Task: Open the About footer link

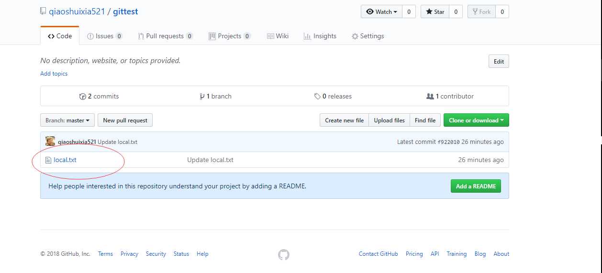Action: pyautogui.click(x=502, y=254)
